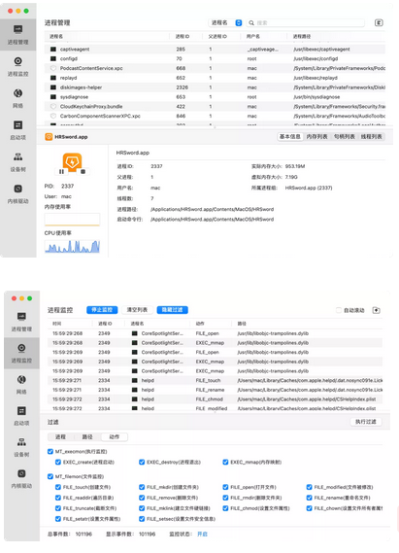Open 内核驱动 sidebar icon in monitor window
This screenshot has height=553, width=399.
21,473
